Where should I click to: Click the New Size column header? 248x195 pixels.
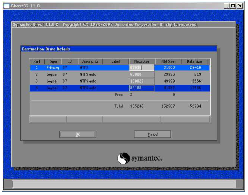[x=142, y=61]
